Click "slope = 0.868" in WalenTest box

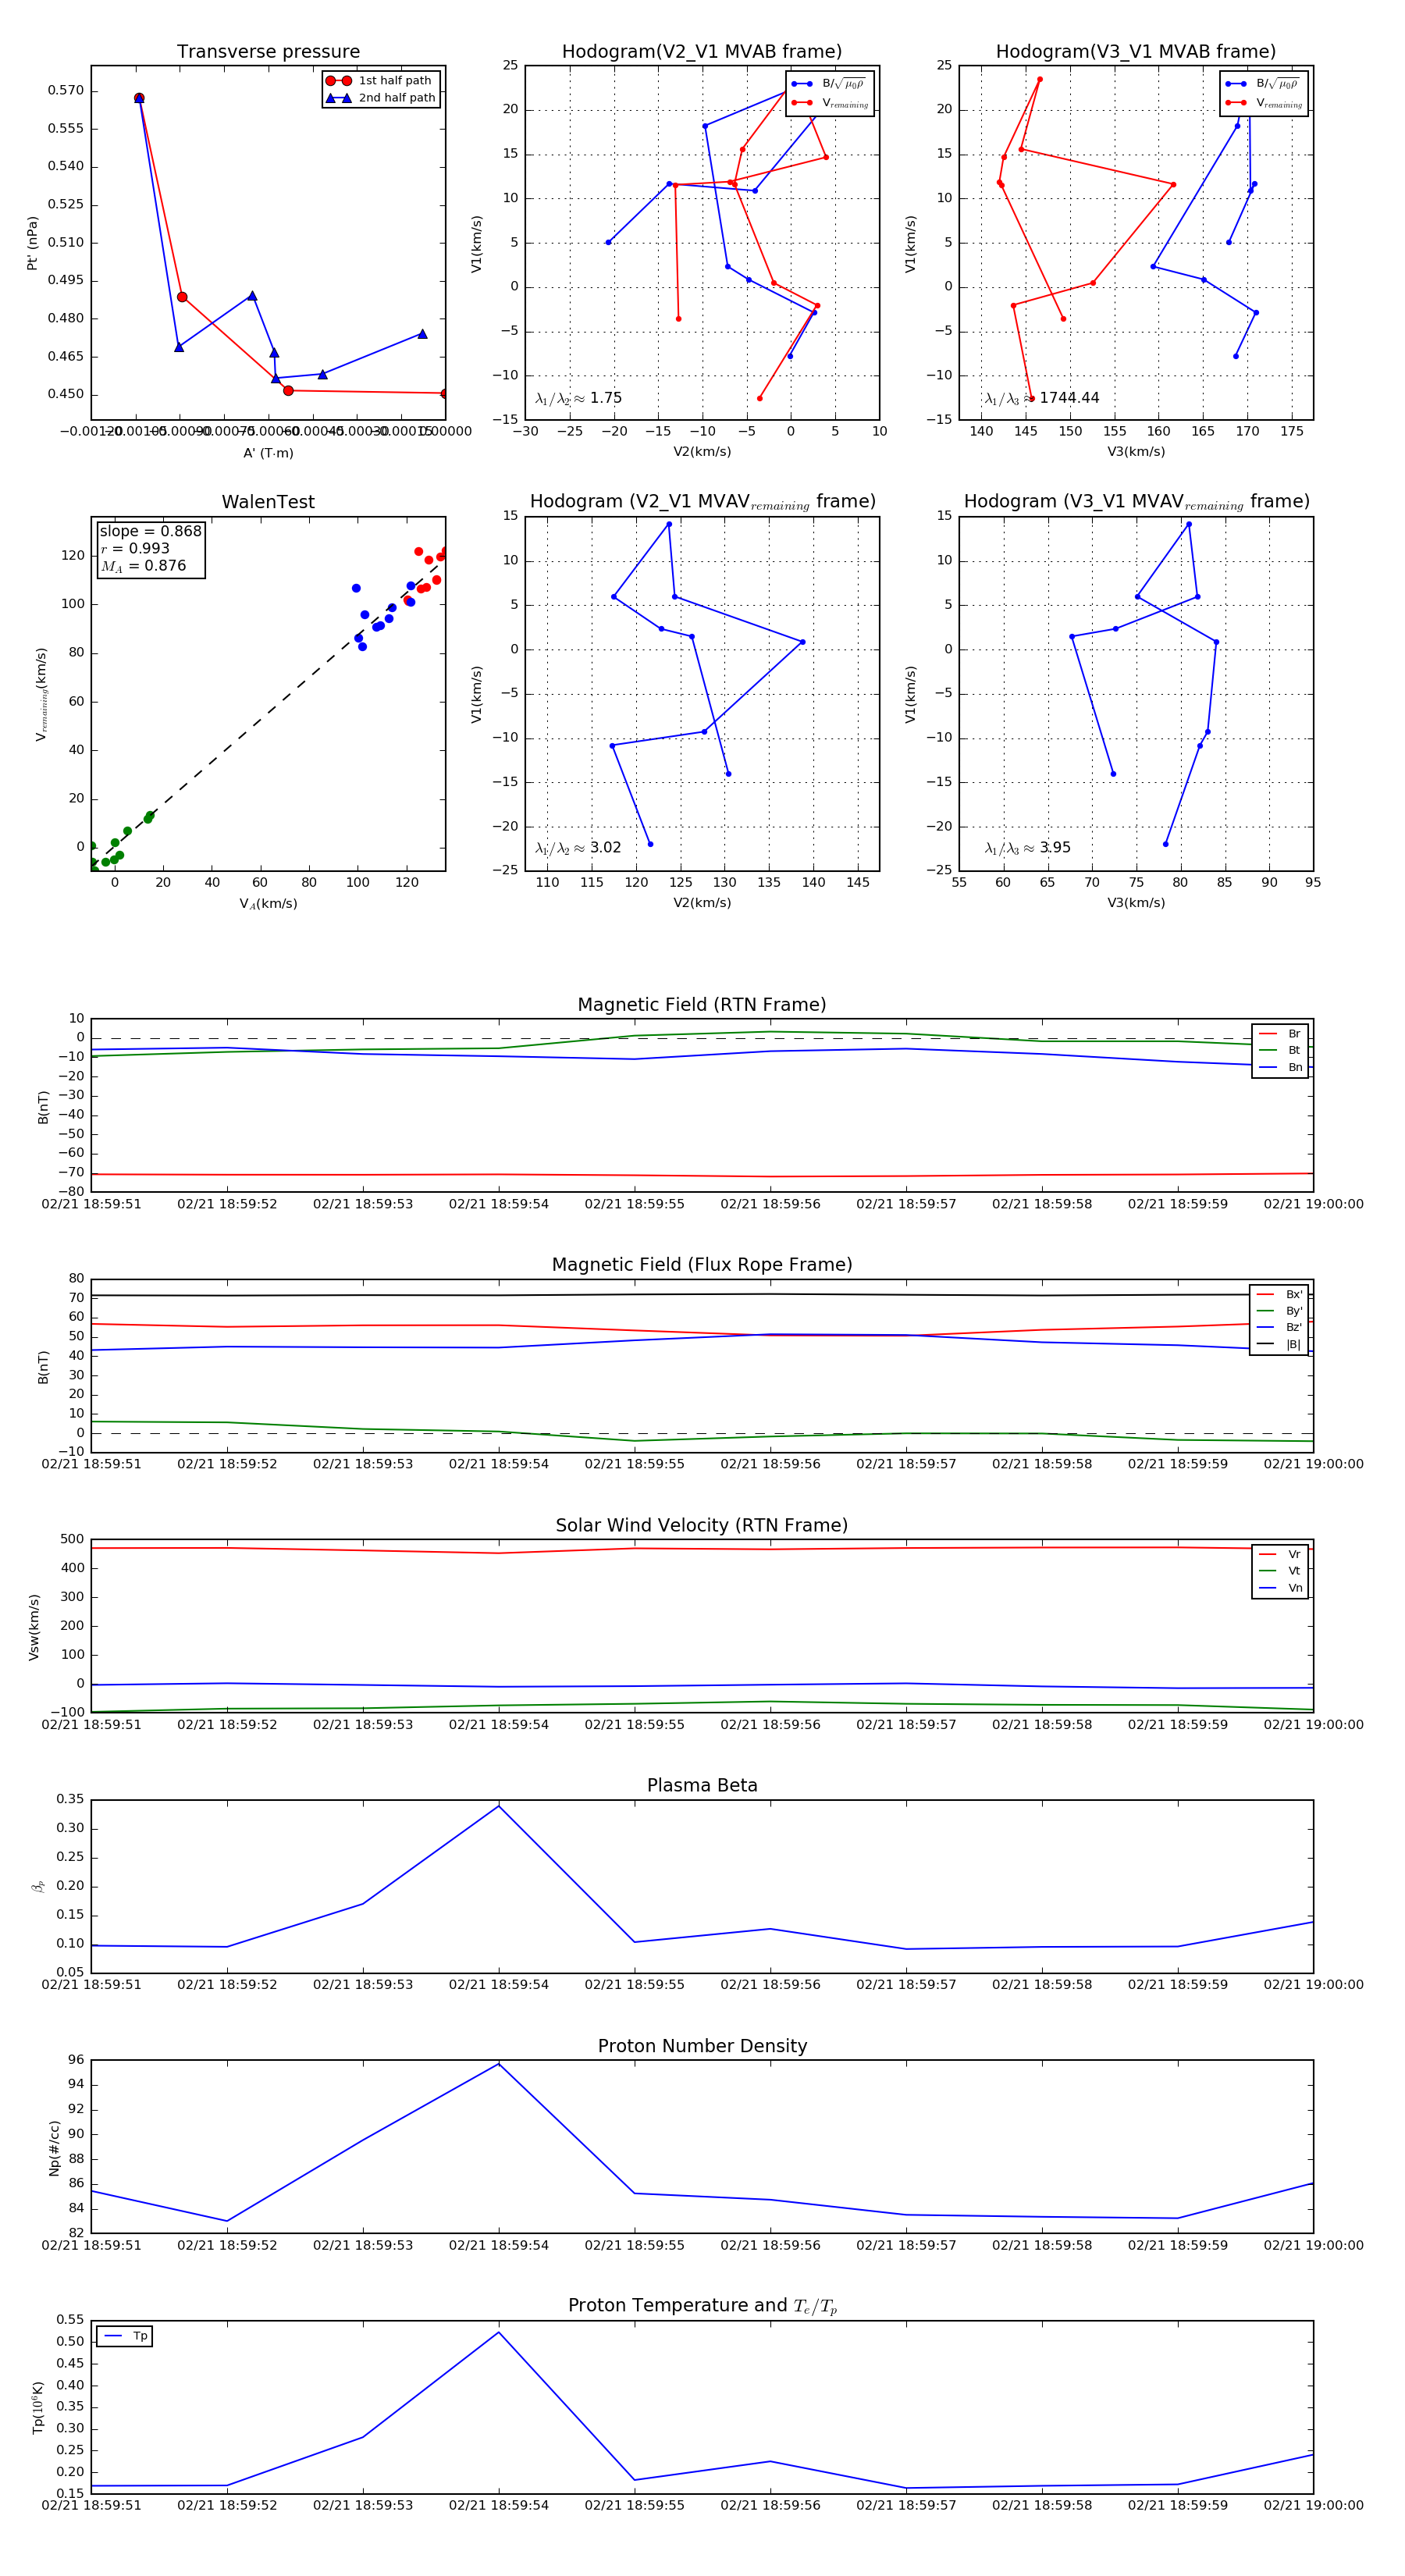click(x=150, y=531)
